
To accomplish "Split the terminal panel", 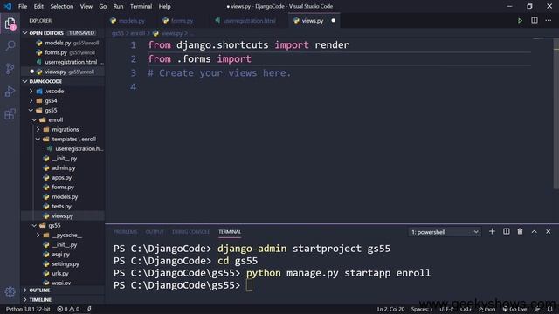I will pyautogui.click(x=507, y=231).
